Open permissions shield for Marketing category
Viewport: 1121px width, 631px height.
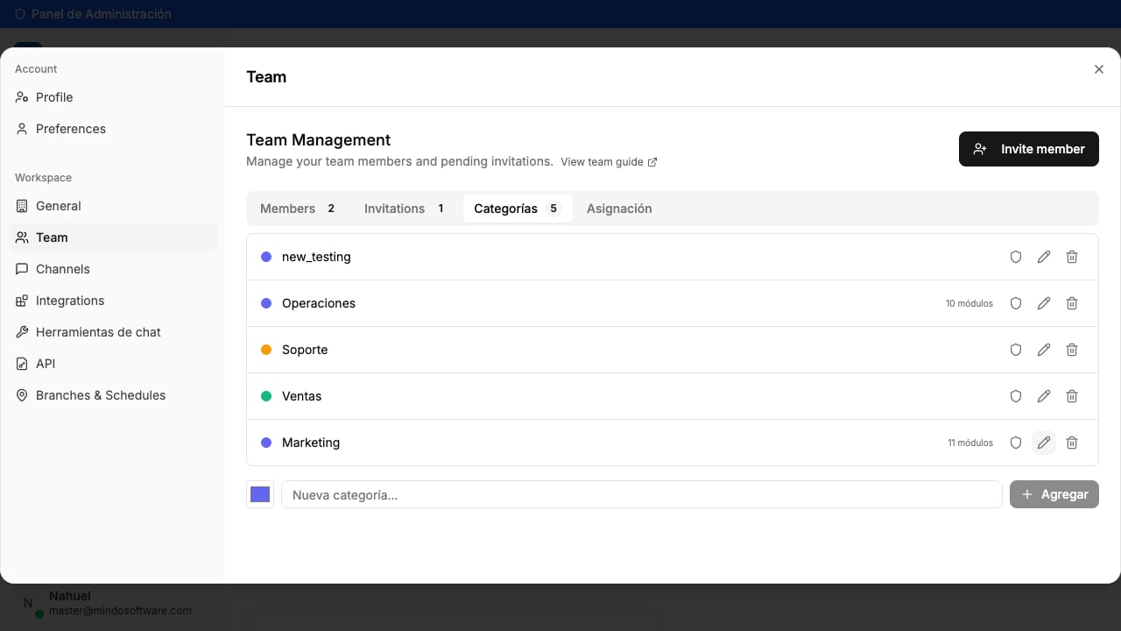point(1016,443)
